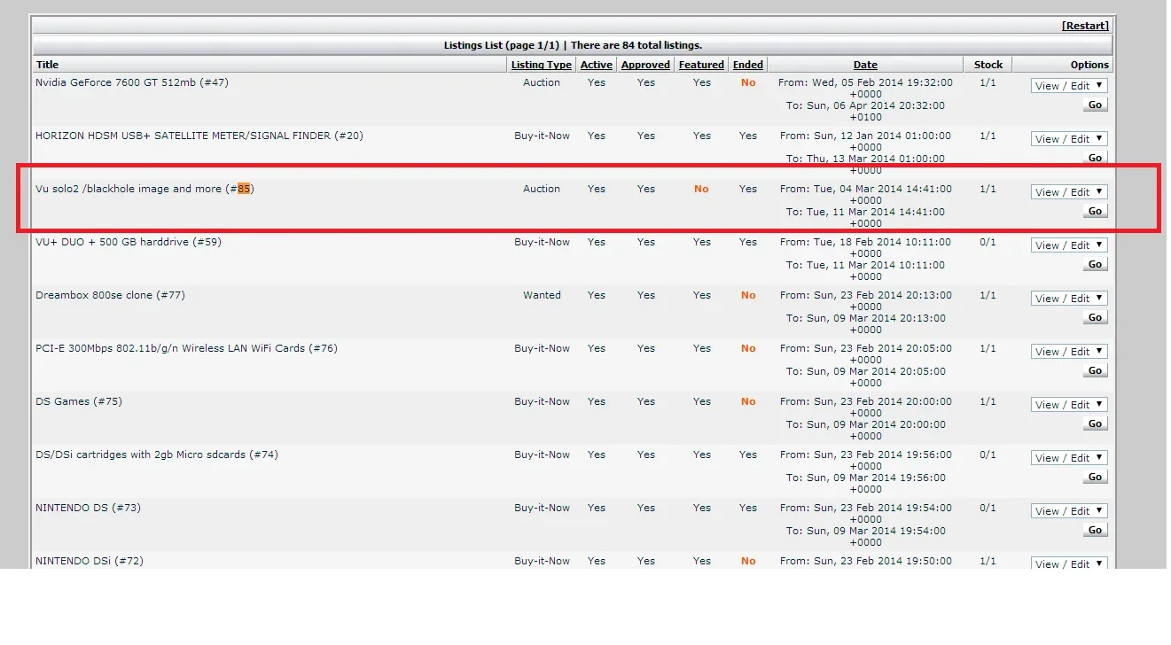Select title 'NINTENDO DS (#73)'

(88, 508)
